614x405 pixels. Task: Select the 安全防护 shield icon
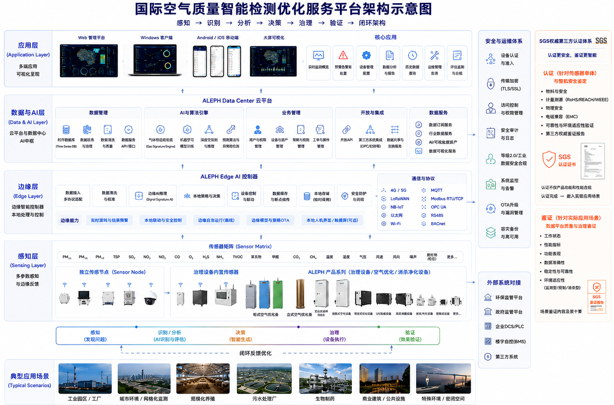pos(345,196)
